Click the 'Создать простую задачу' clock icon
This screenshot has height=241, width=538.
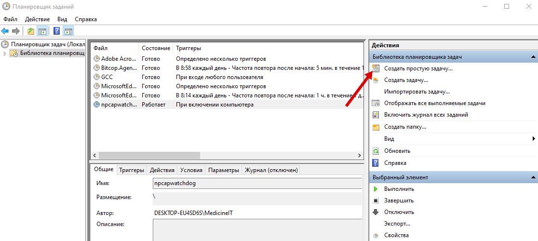pyautogui.click(x=376, y=68)
